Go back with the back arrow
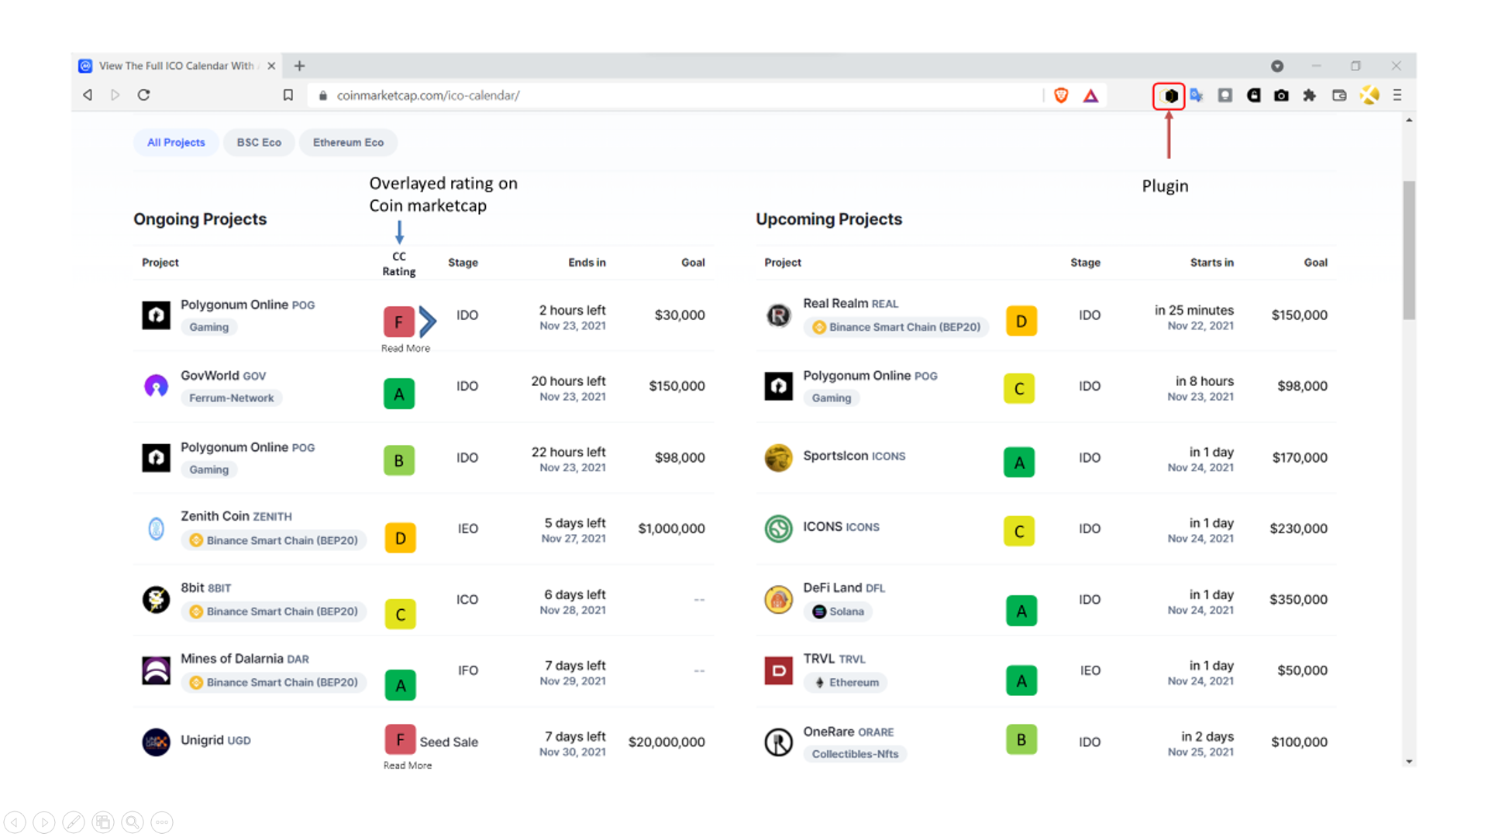Image resolution: width=1488 pixels, height=837 pixels. 88,95
